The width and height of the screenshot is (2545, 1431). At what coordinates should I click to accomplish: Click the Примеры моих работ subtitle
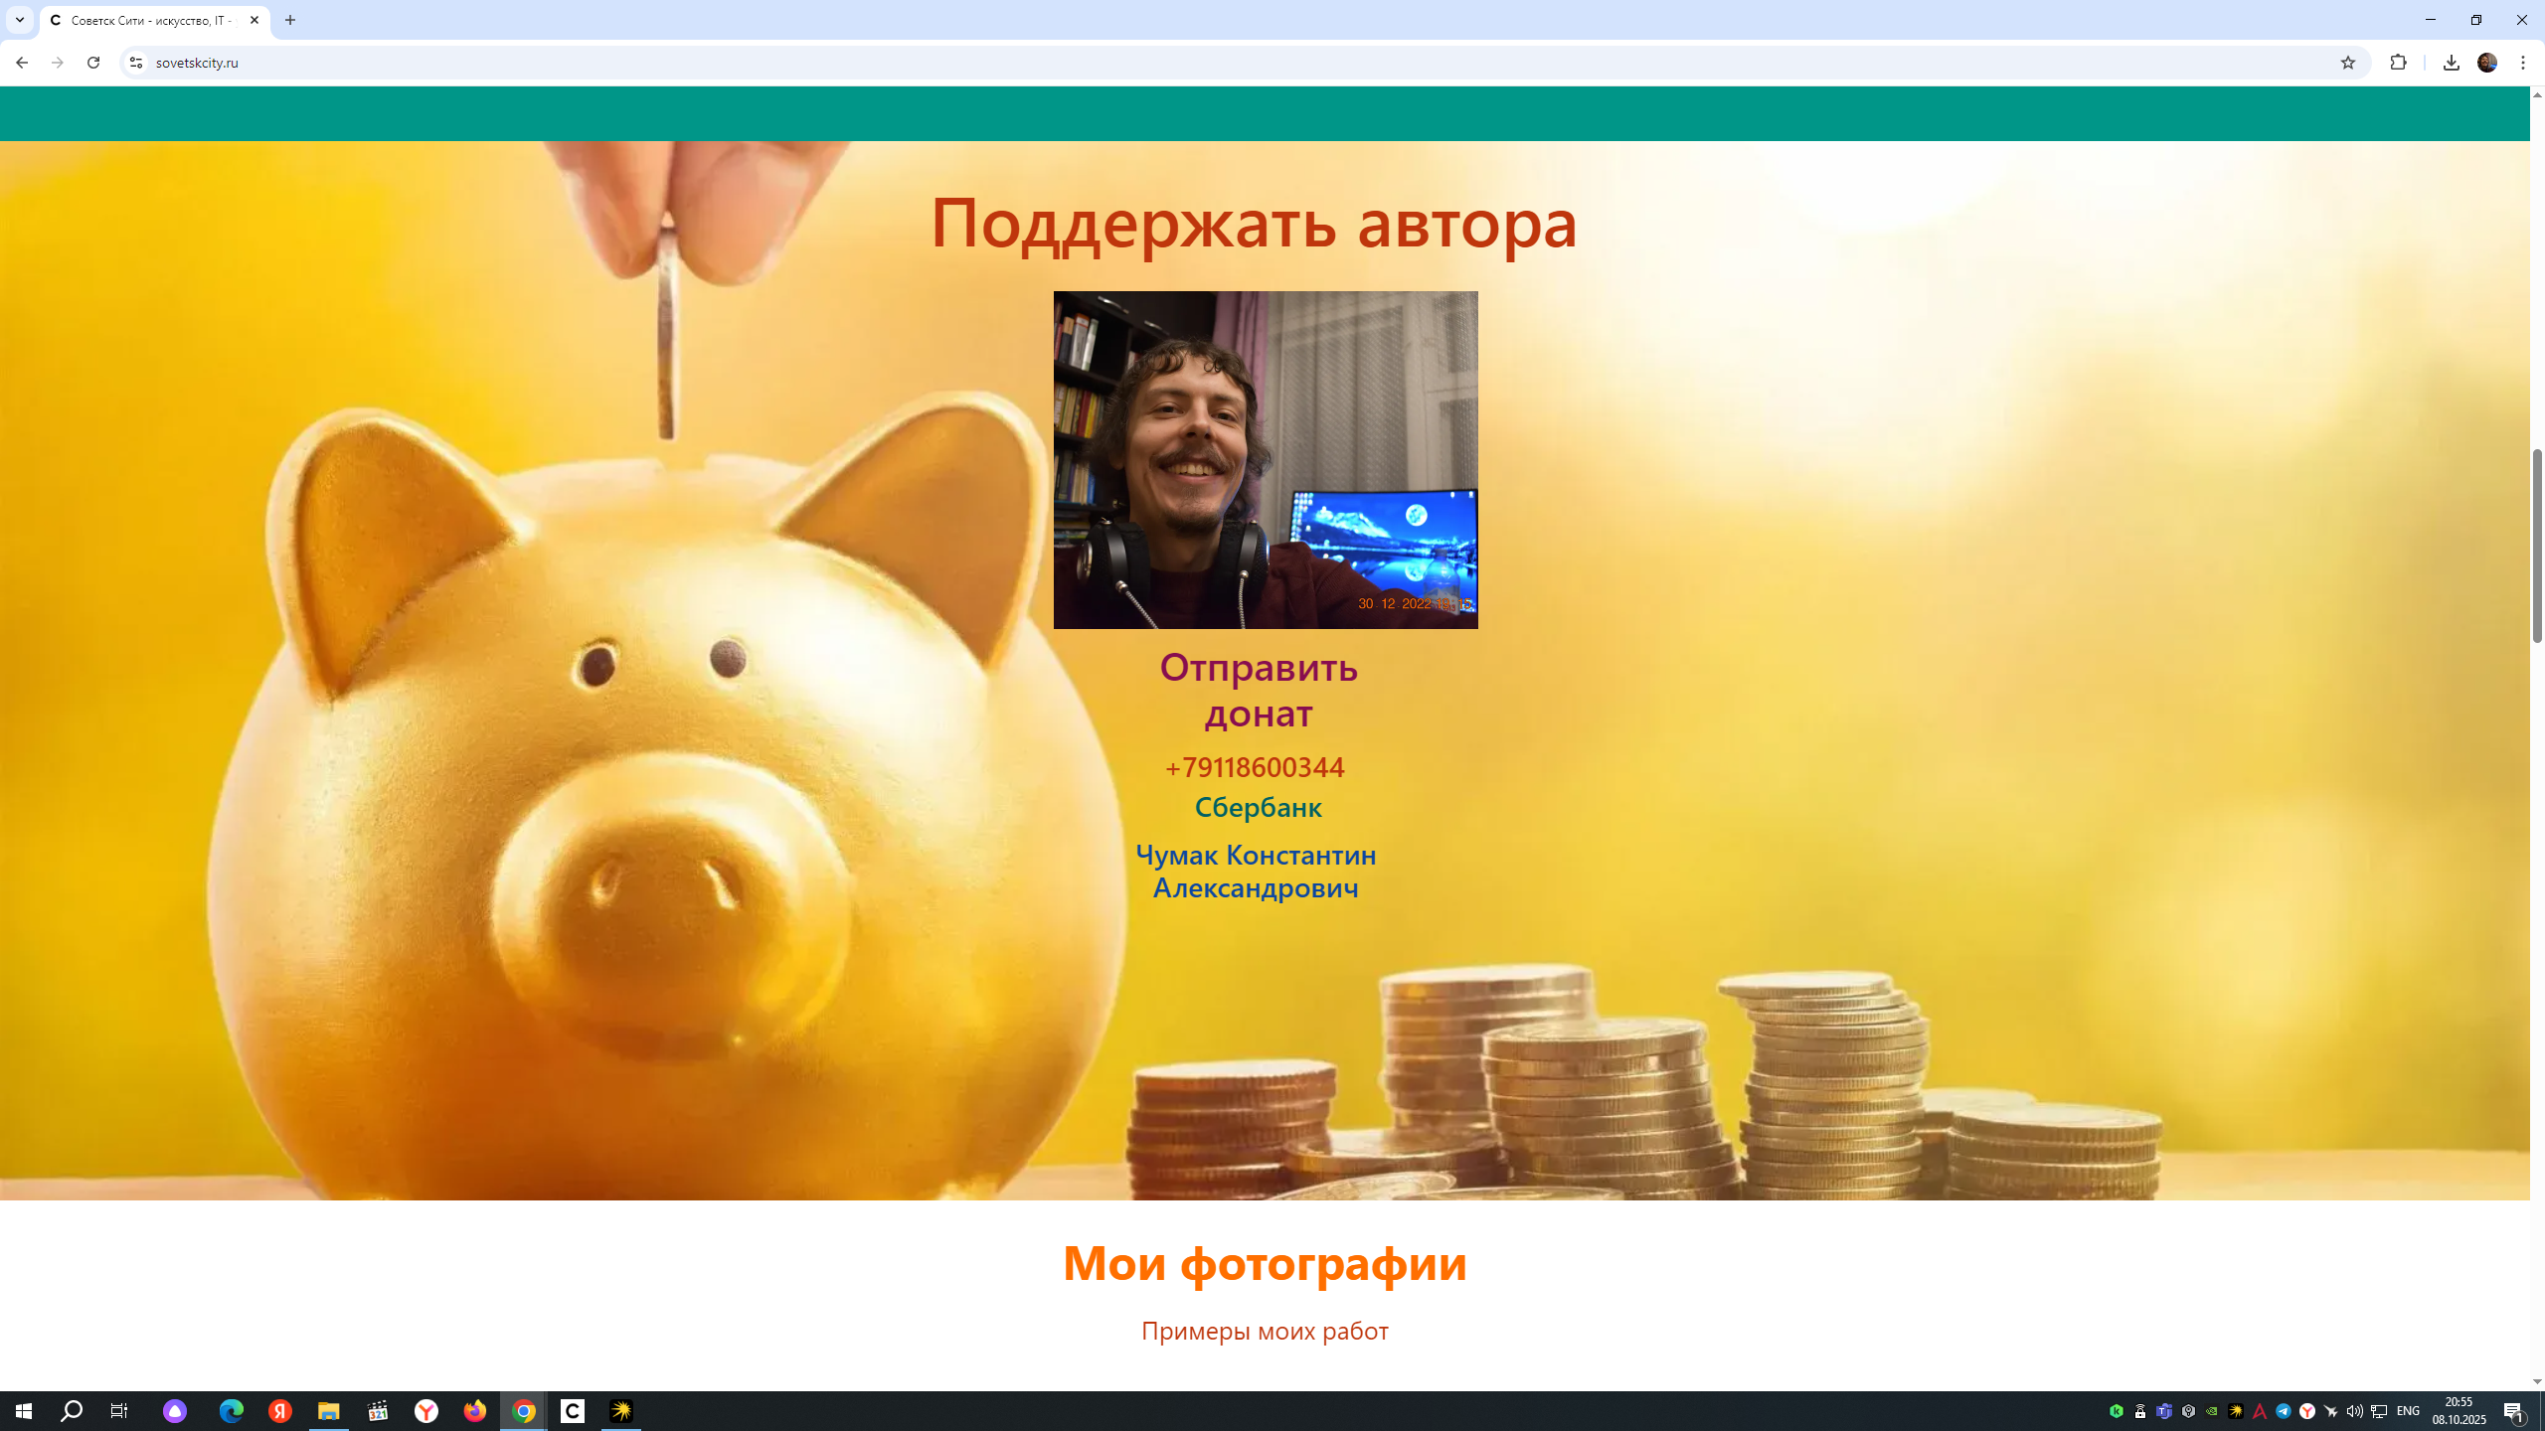point(1265,1331)
